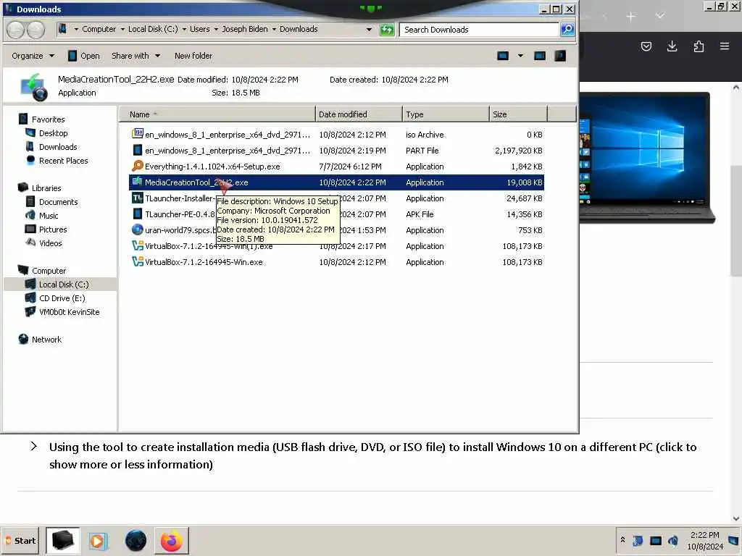Open Firefox list all tabs chevron
This screenshot has height=556, width=742.
(660, 16)
